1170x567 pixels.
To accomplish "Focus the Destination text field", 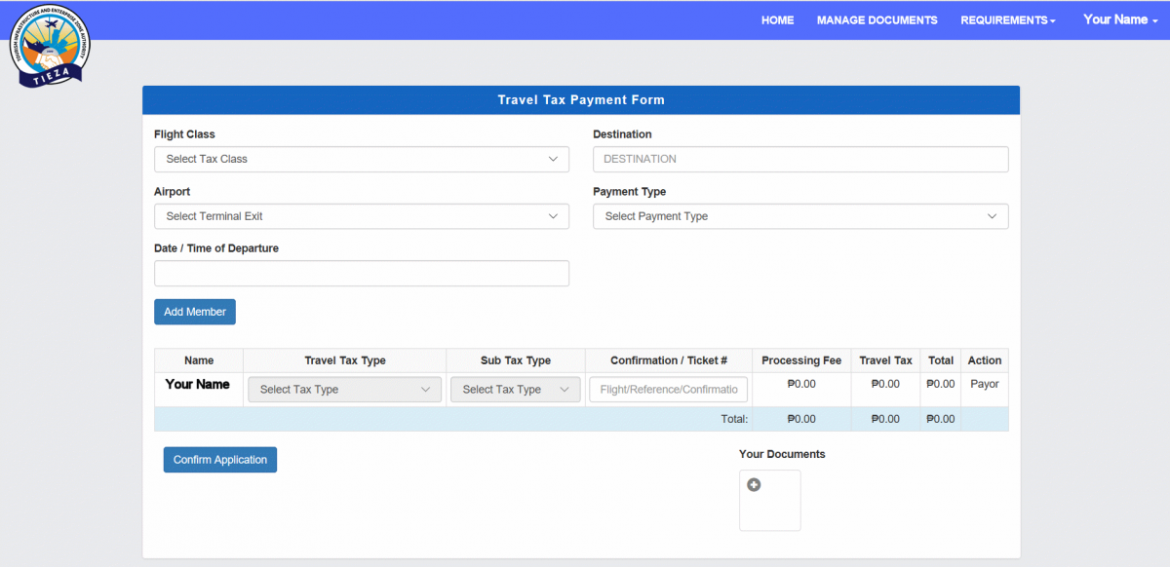I will pos(799,159).
